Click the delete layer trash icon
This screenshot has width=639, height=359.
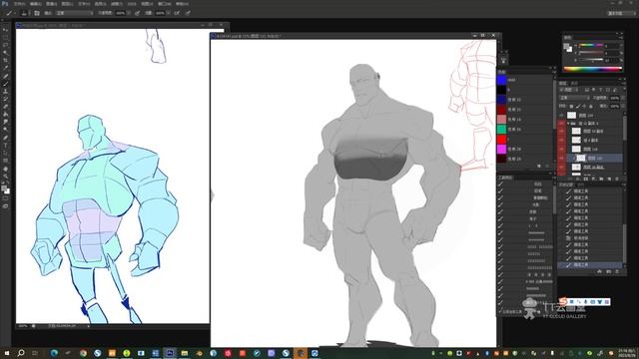coord(617,179)
